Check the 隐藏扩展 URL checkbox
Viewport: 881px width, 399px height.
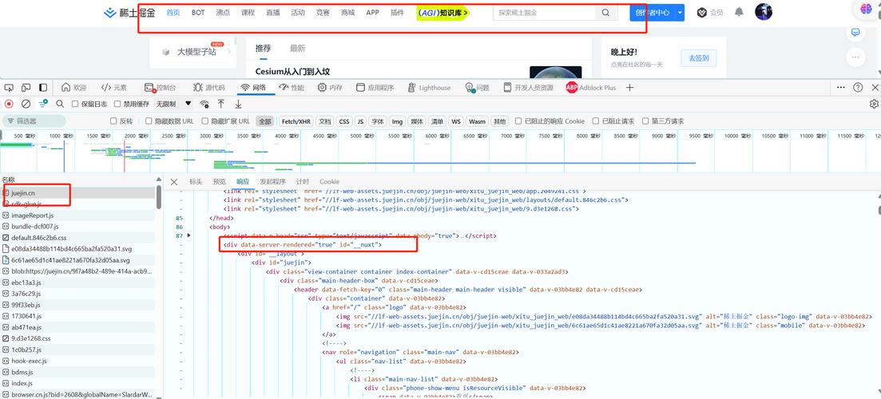[205, 120]
